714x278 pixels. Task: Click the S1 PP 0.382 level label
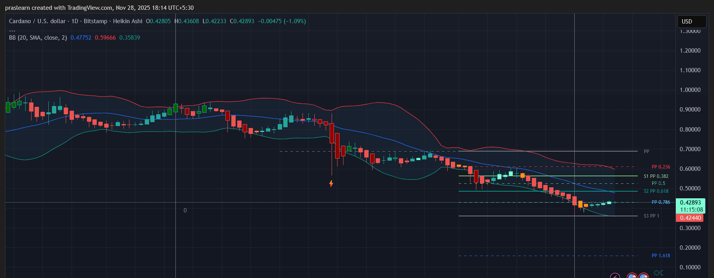[656, 176]
